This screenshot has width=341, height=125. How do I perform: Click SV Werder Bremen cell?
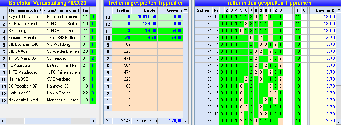coord(63,51)
